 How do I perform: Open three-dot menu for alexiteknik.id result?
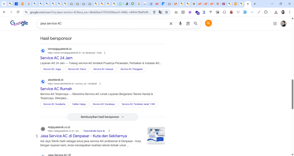(100, 84)
